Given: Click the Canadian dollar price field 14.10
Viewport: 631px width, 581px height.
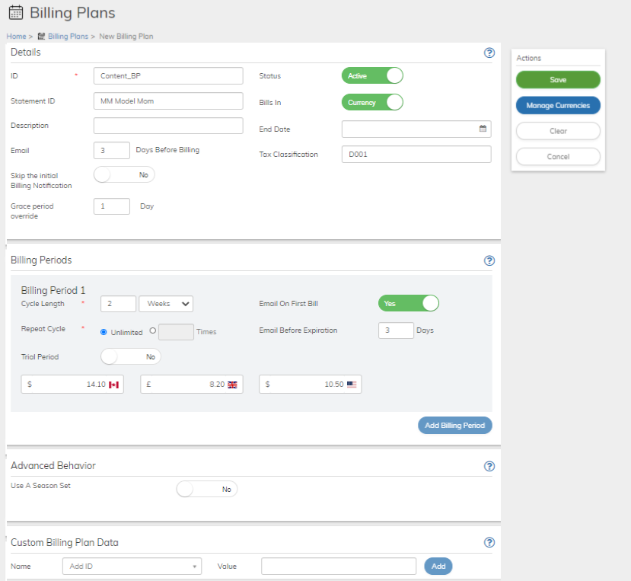Looking at the screenshot, I should pos(72,384).
